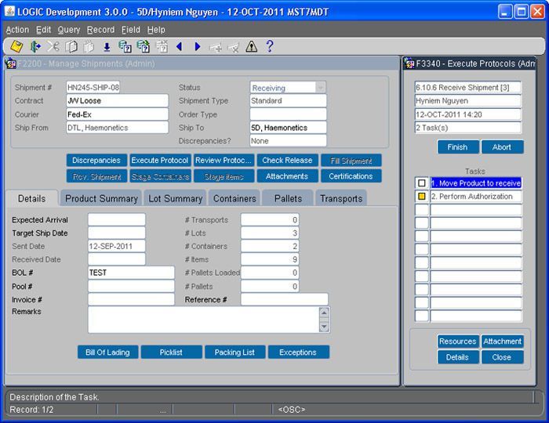This screenshot has width=549, height=423.
Task: Expand the Status dropdown showing Receiving
Action: pos(320,89)
